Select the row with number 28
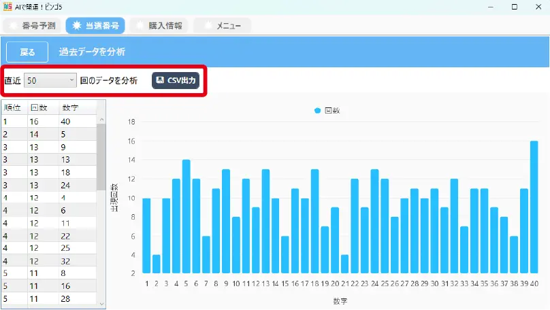The width and height of the screenshot is (550, 310). [49, 299]
